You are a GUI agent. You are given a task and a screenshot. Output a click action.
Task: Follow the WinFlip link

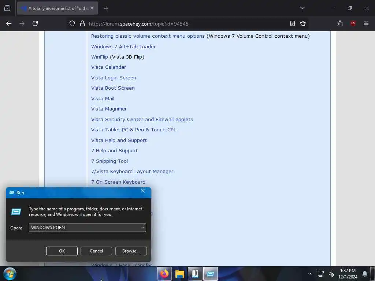[100, 57]
